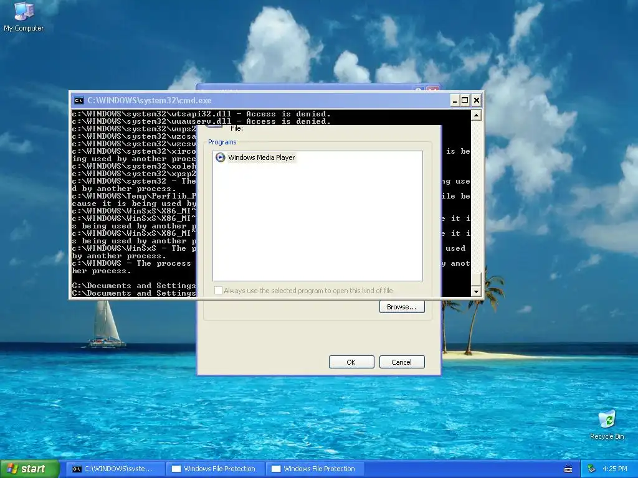Open the Recycle Bin desktop icon
This screenshot has height=478, width=638.
[x=607, y=424]
